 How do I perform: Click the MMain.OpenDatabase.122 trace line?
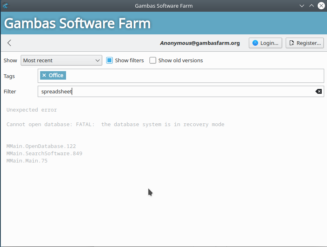point(41,146)
